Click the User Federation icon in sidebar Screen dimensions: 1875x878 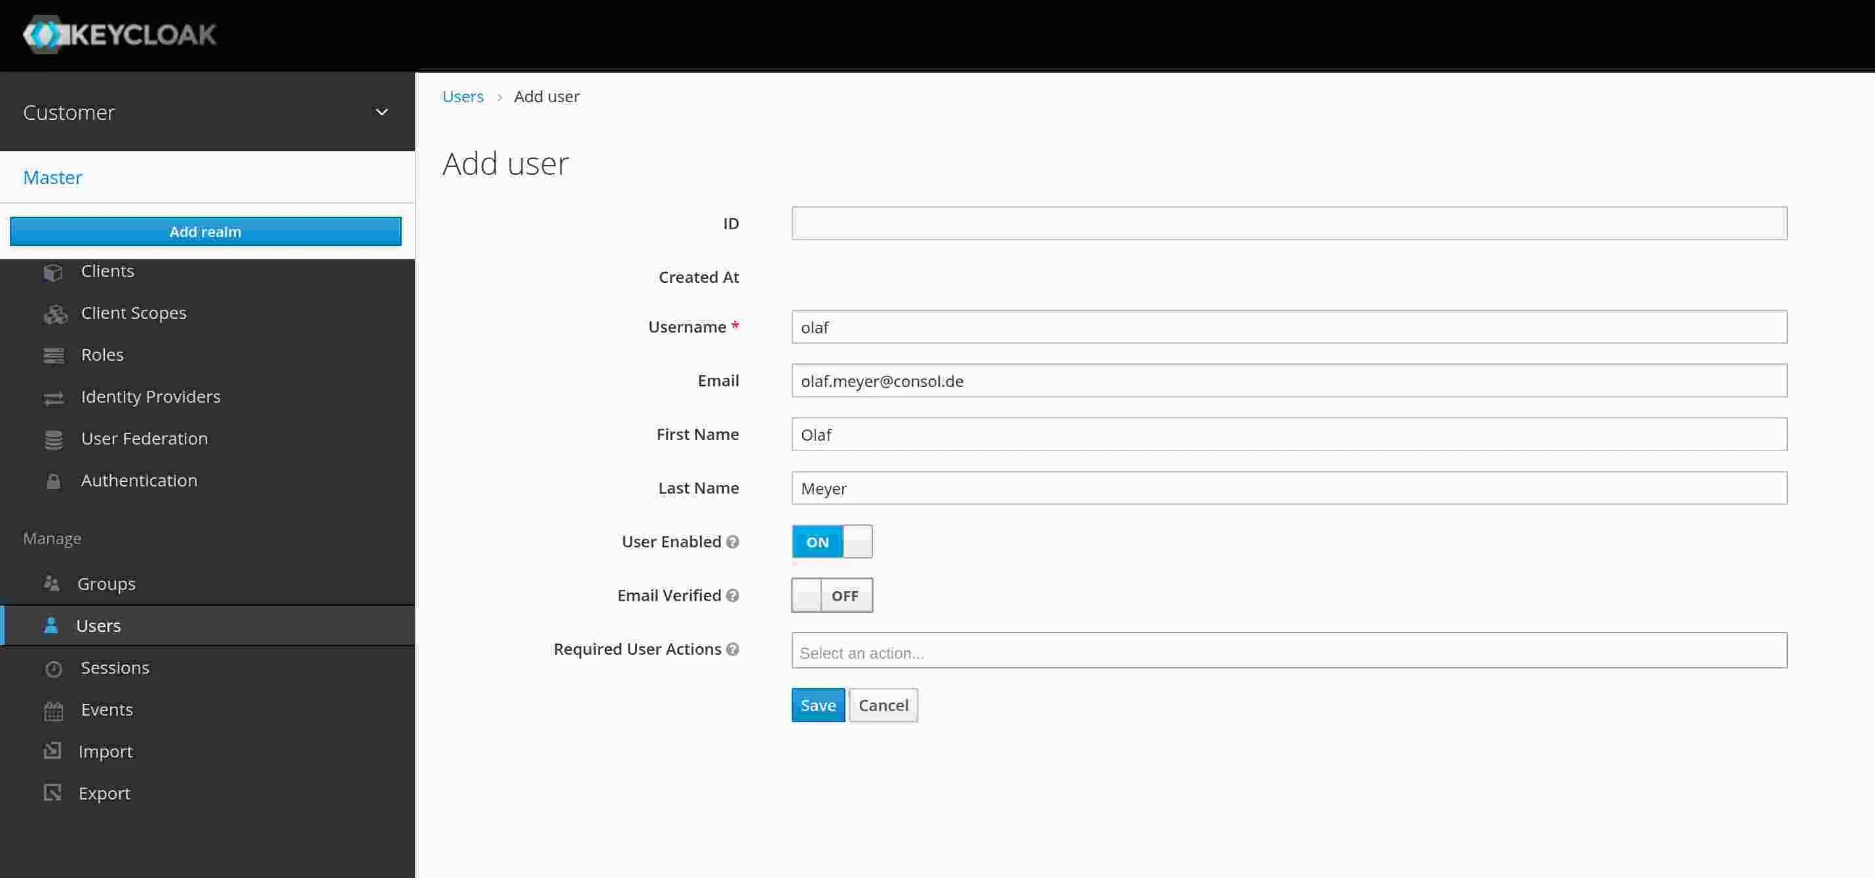click(x=51, y=439)
